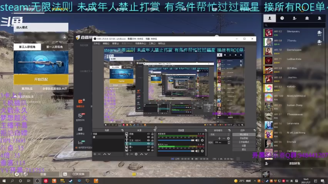This screenshot has width=328, height=184.
Task: Toggle visibility of fifth source row
Action: click(149, 147)
